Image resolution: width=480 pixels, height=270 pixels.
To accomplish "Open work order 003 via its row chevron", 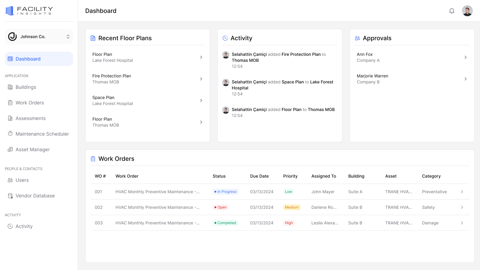I will [461, 223].
